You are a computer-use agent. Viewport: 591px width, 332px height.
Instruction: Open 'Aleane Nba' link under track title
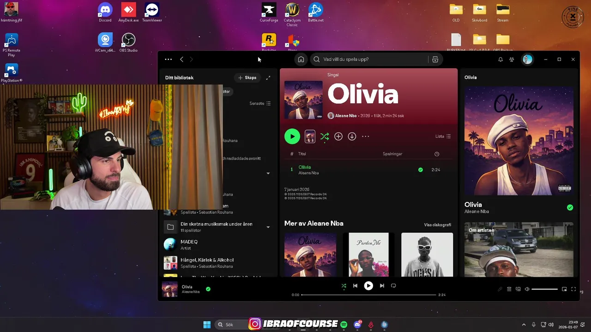pos(308,173)
